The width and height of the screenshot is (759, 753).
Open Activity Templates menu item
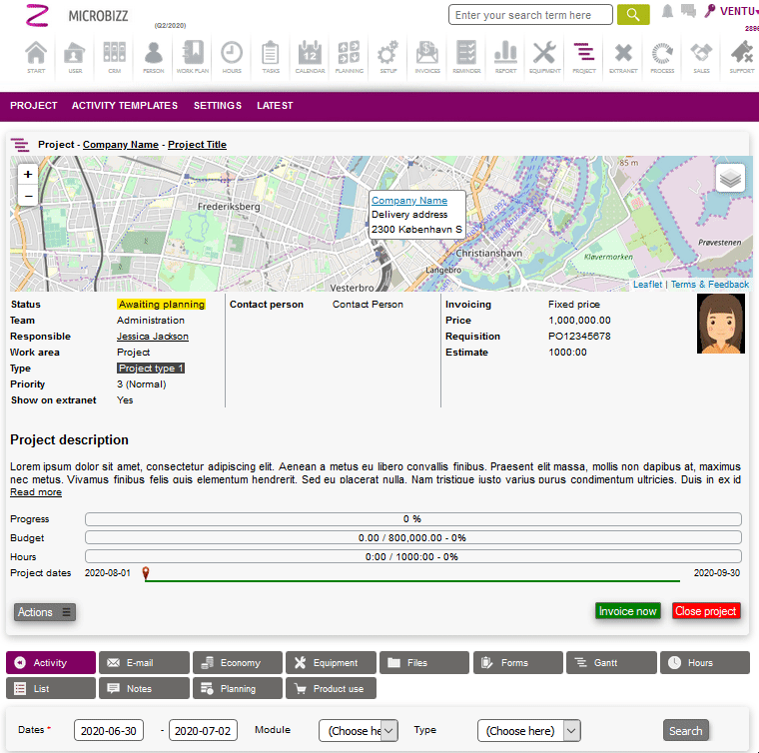pos(125,106)
